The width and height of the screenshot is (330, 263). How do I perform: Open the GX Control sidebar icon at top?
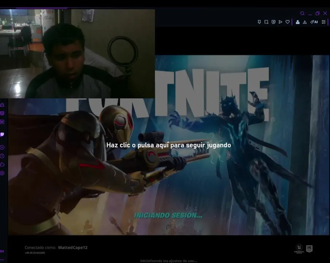[x=2, y=104]
